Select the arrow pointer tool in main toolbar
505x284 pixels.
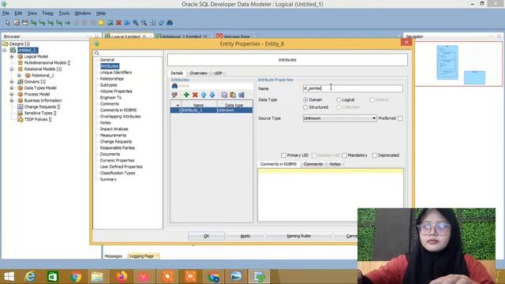click(8, 23)
